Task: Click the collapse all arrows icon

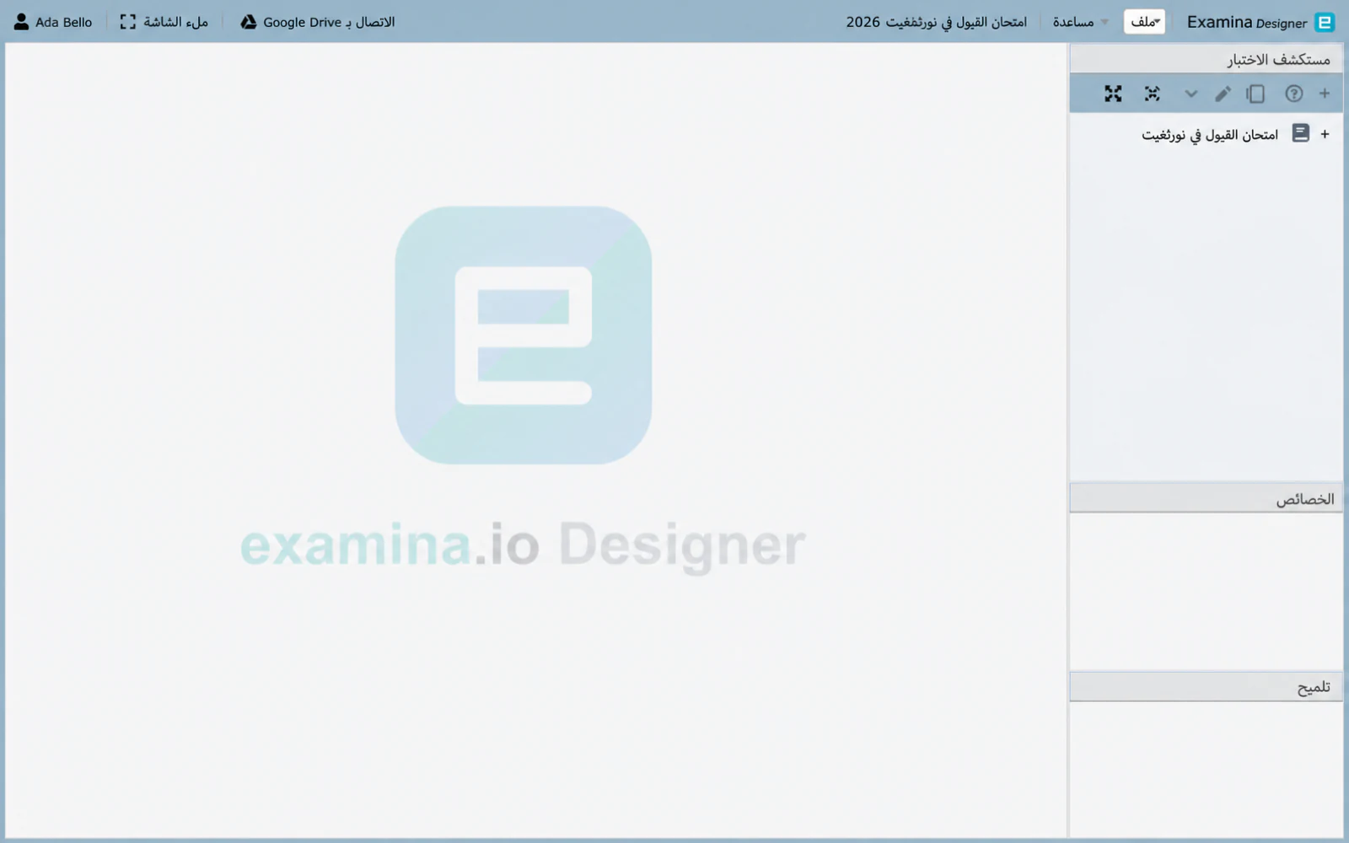Action: (1152, 94)
